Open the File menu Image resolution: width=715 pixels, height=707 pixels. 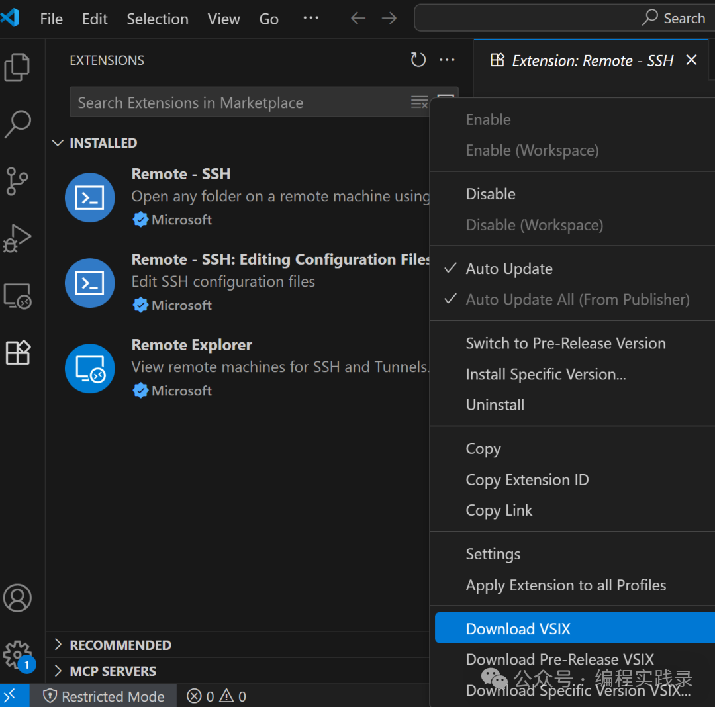click(x=51, y=19)
